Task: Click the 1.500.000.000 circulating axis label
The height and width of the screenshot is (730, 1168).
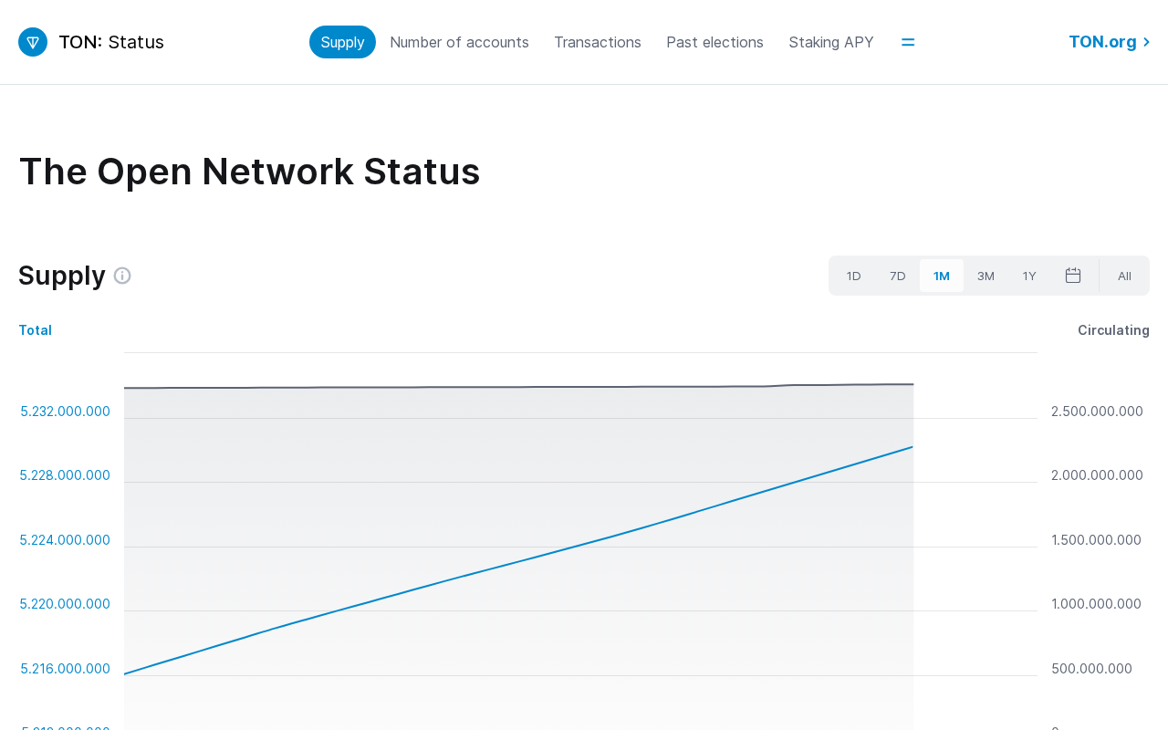Action: (1096, 540)
